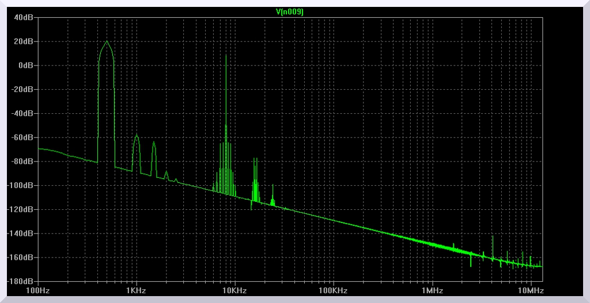This screenshot has height=303, width=590.
Task: Click the 20dB vertical axis label
Action: pos(25,41)
